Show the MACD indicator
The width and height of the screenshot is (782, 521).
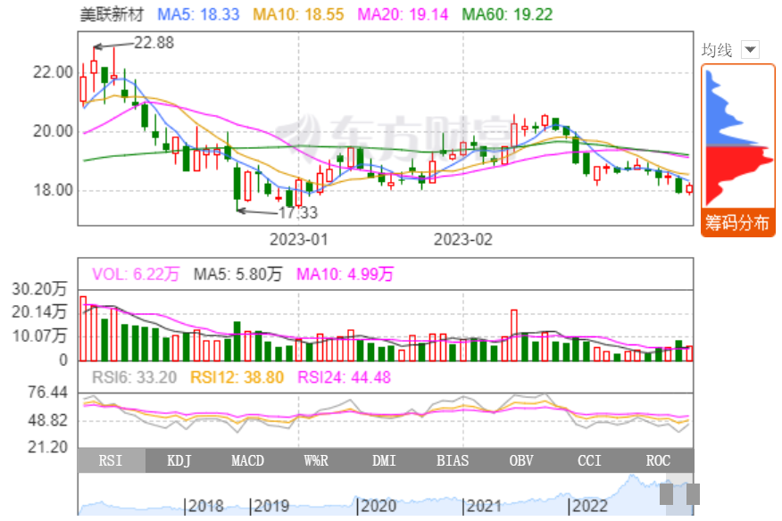tap(247, 460)
